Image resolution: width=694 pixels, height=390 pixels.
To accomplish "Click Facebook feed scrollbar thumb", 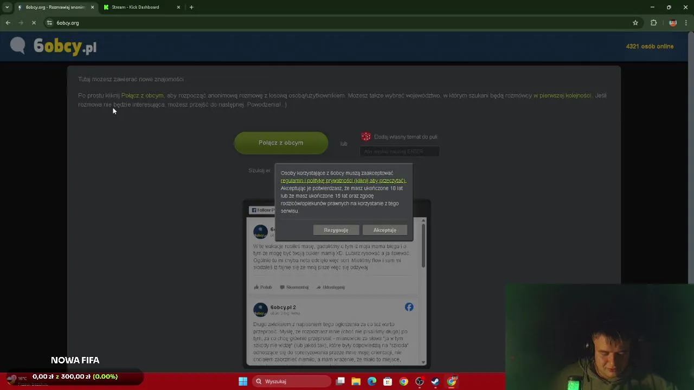I will coord(423,245).
